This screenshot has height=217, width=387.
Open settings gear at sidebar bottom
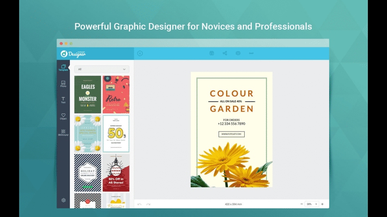coord(64,200)
